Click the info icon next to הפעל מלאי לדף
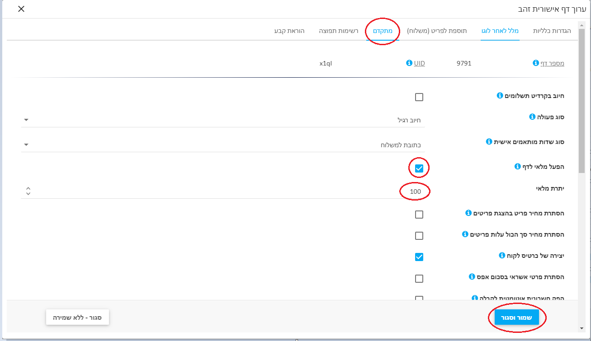 coord(518,167)
